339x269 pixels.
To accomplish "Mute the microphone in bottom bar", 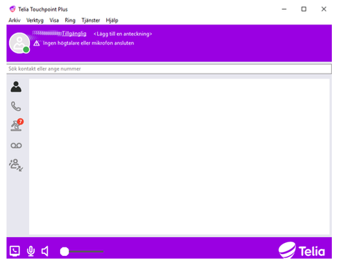I will 31,251.
